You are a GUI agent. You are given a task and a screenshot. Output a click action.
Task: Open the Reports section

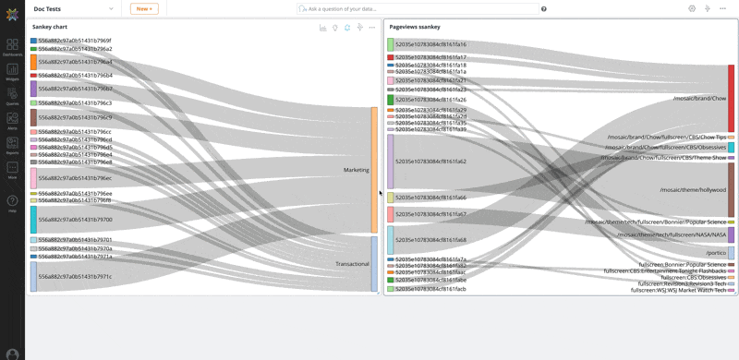click(x=12, y=145)
